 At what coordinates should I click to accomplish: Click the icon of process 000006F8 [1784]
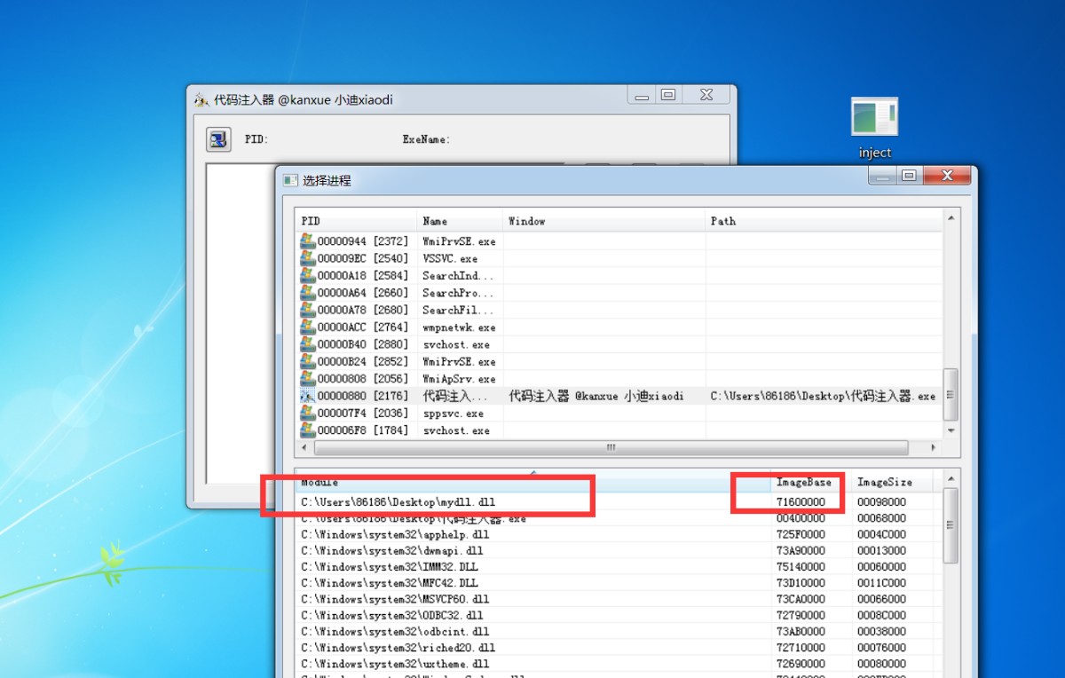pos(308,430)
